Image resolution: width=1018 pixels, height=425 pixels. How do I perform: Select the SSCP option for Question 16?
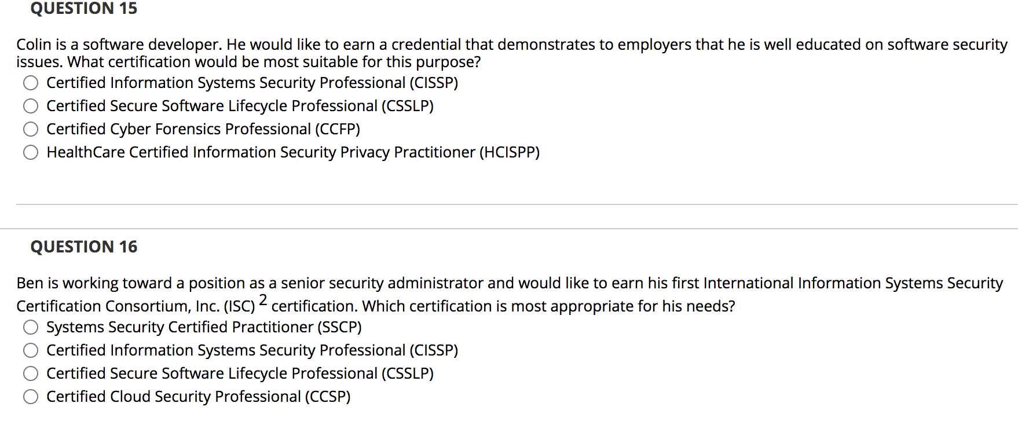(x=31, y=328)
